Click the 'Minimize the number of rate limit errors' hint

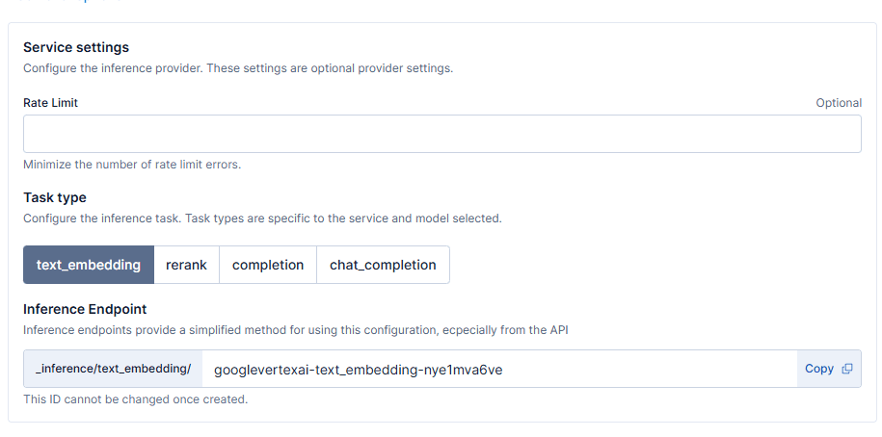pyautogui.click(x=132, y=164)
